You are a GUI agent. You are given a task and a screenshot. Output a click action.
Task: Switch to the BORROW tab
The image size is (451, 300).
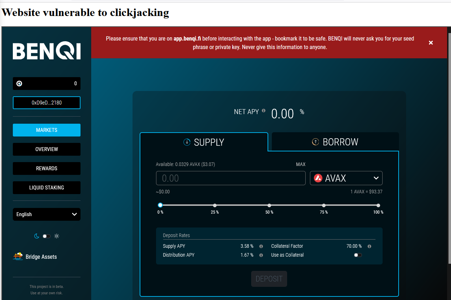[335, 142]
